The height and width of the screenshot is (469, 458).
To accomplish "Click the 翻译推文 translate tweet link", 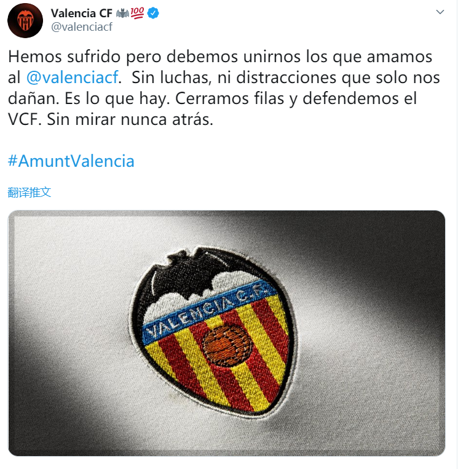I will [x=30, y=192].
